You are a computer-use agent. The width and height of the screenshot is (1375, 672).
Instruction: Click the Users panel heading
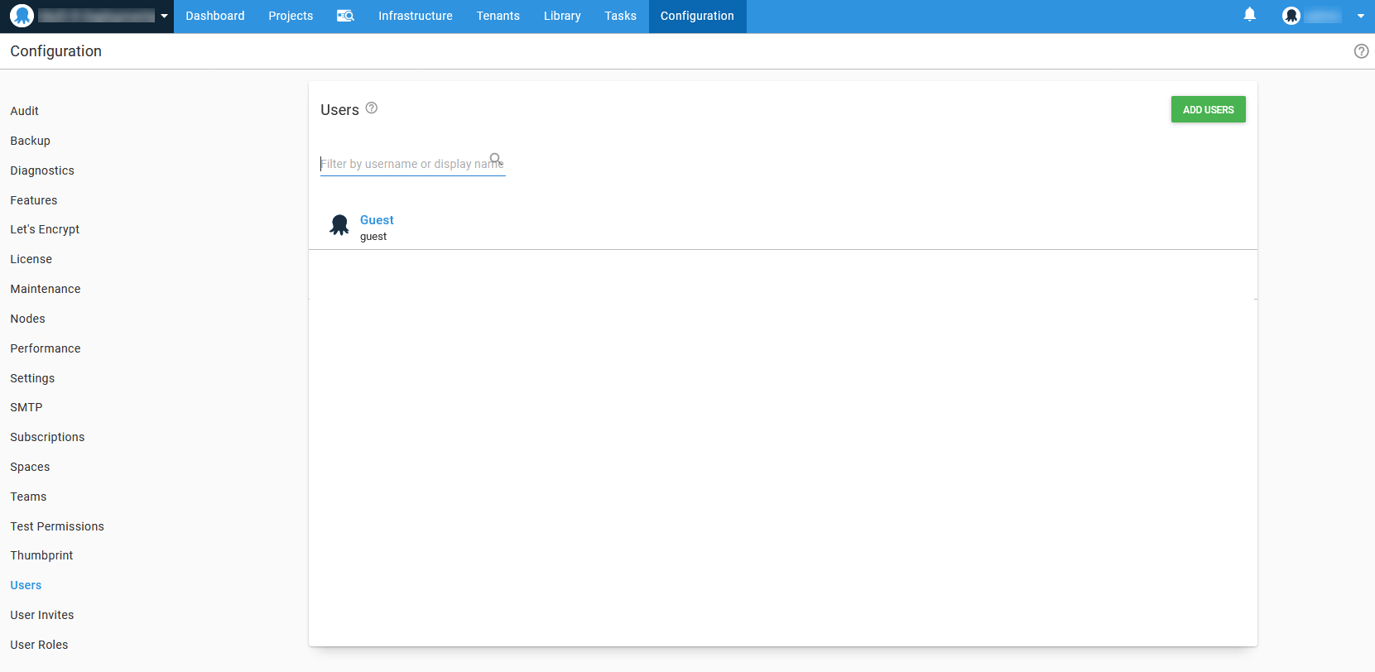point(339,110)
